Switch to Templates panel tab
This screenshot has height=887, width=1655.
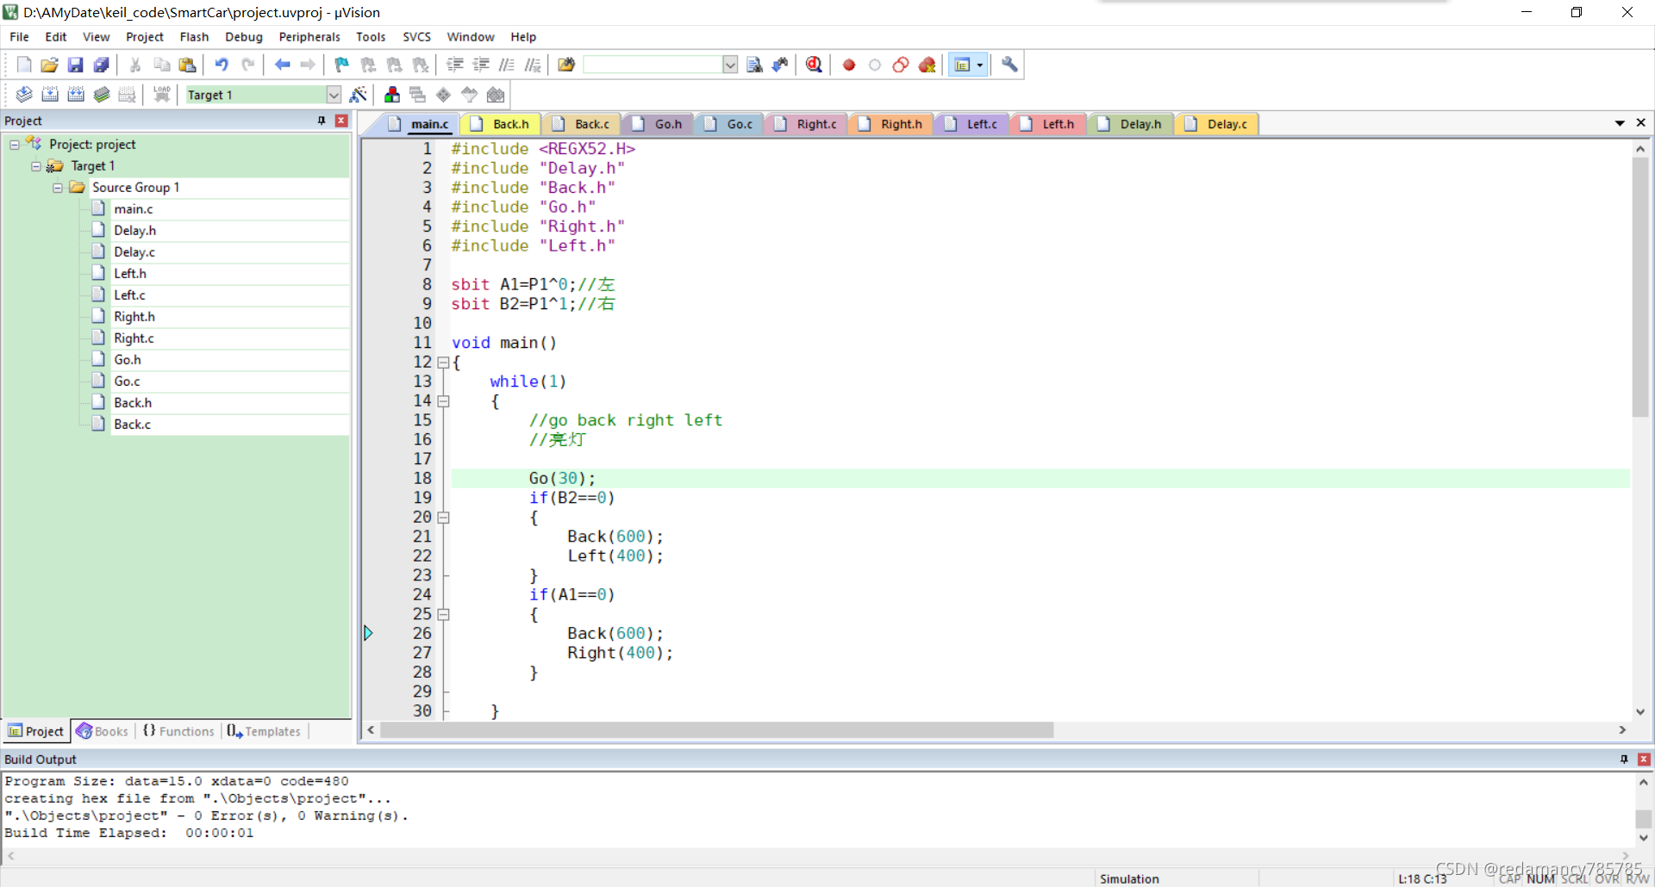264,731
